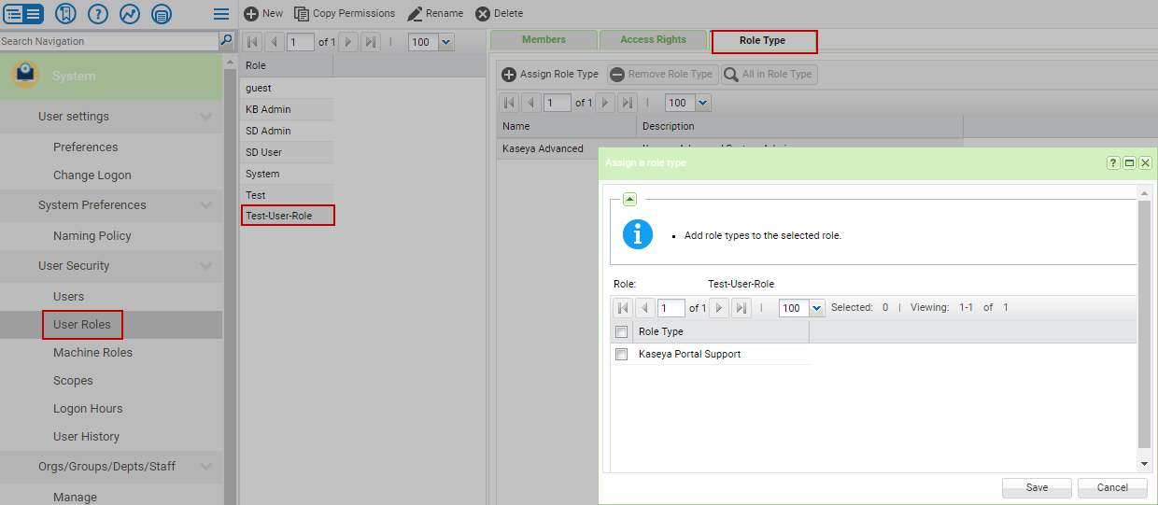Go to first page in Assign dialog grid
The height and width of the screenshot is (505, 1158).
(623, 308)
